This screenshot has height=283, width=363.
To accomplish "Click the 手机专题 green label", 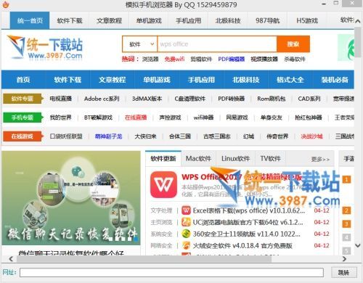I will pyautogui.click(x=23, y=118).
